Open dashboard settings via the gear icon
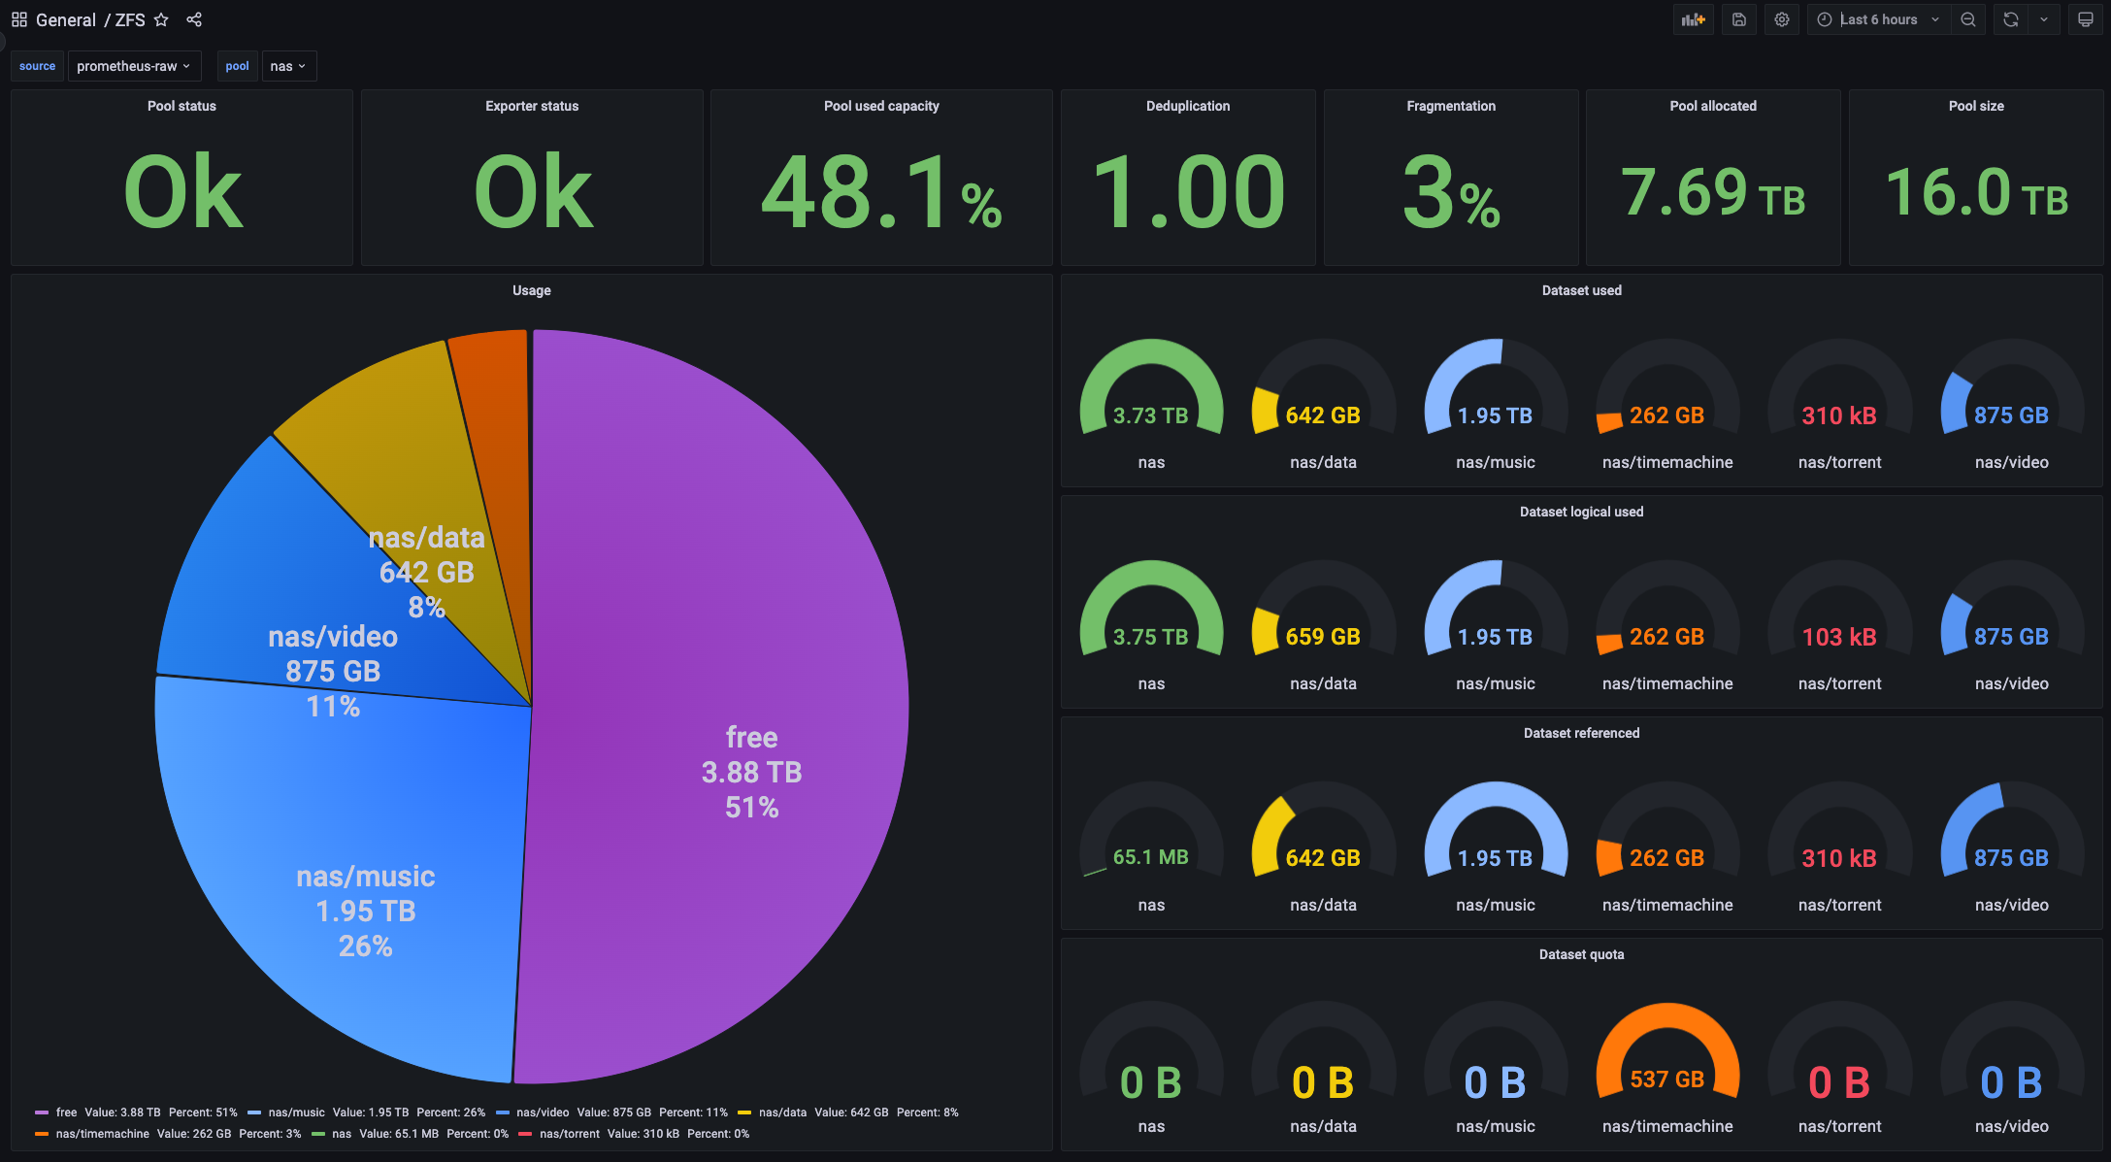Screen dimensions: 2111x1162 [1782, 19]
